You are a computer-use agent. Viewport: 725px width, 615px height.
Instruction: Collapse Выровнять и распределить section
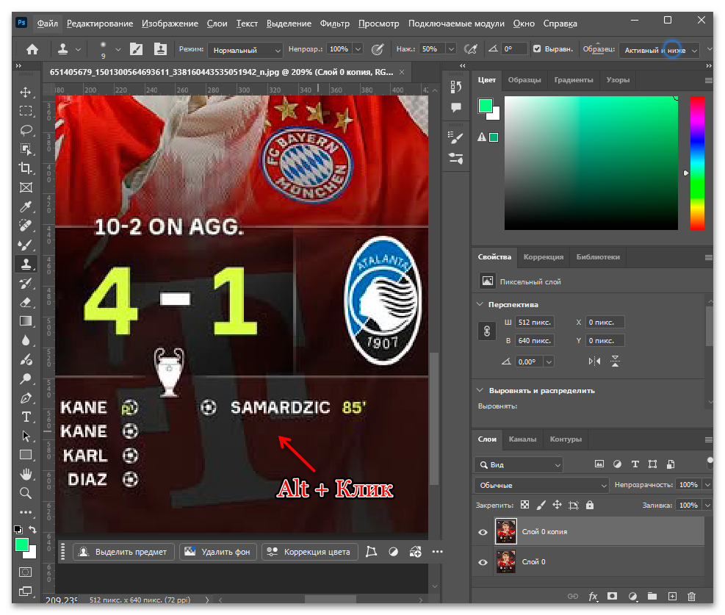coord(480,390)
